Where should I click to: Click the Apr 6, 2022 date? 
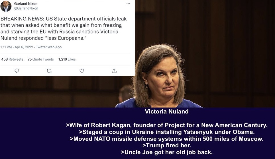24,47
